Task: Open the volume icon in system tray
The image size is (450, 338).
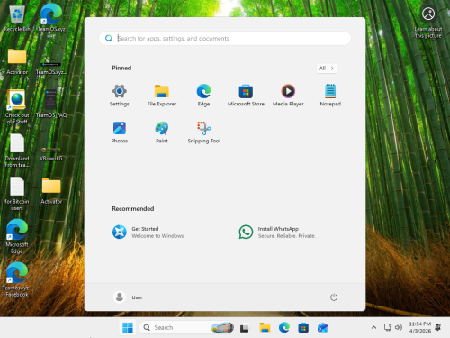Action: (x=399, y=327)
